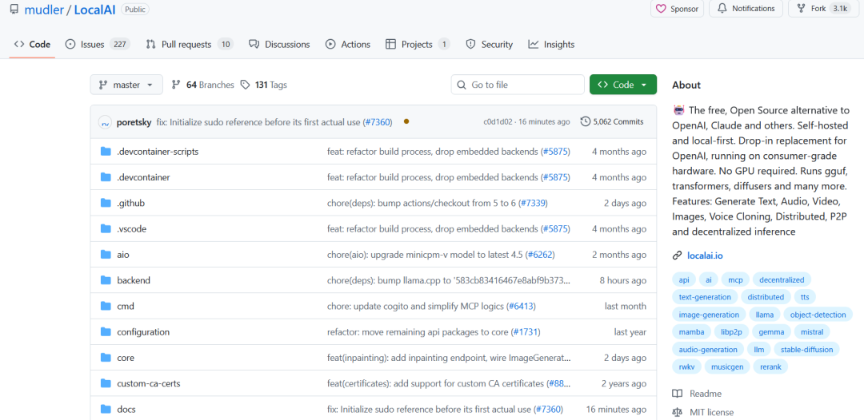Open the master branch dropdown
The height and width of the screenshot is (420, 864).
pos(126,85)
